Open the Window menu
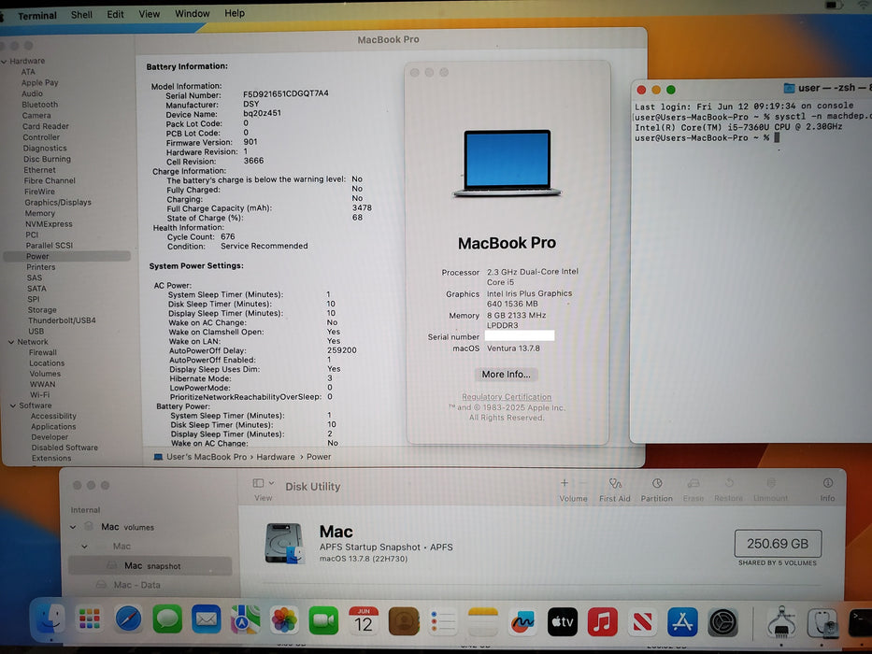This screenshot has height=654, width=872. coord(192,13)
